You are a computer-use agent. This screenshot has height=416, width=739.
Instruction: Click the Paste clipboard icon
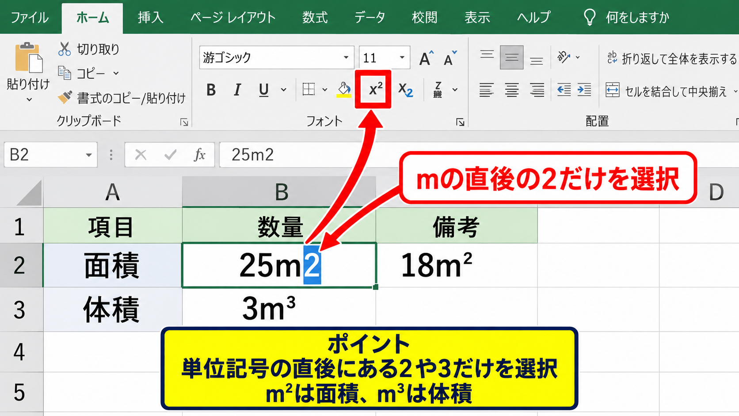point(29,57)
